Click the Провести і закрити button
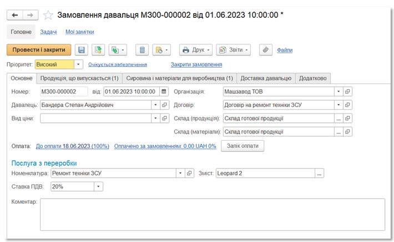 39,50
